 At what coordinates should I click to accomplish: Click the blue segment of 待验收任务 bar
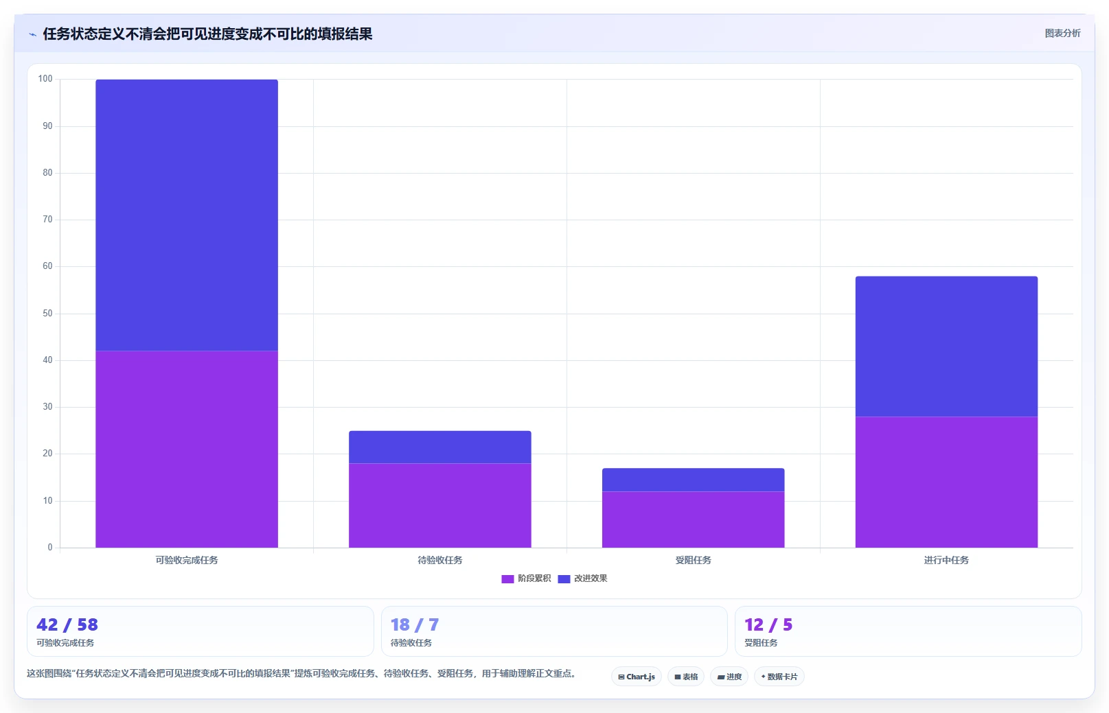click(x=440, y=447)
